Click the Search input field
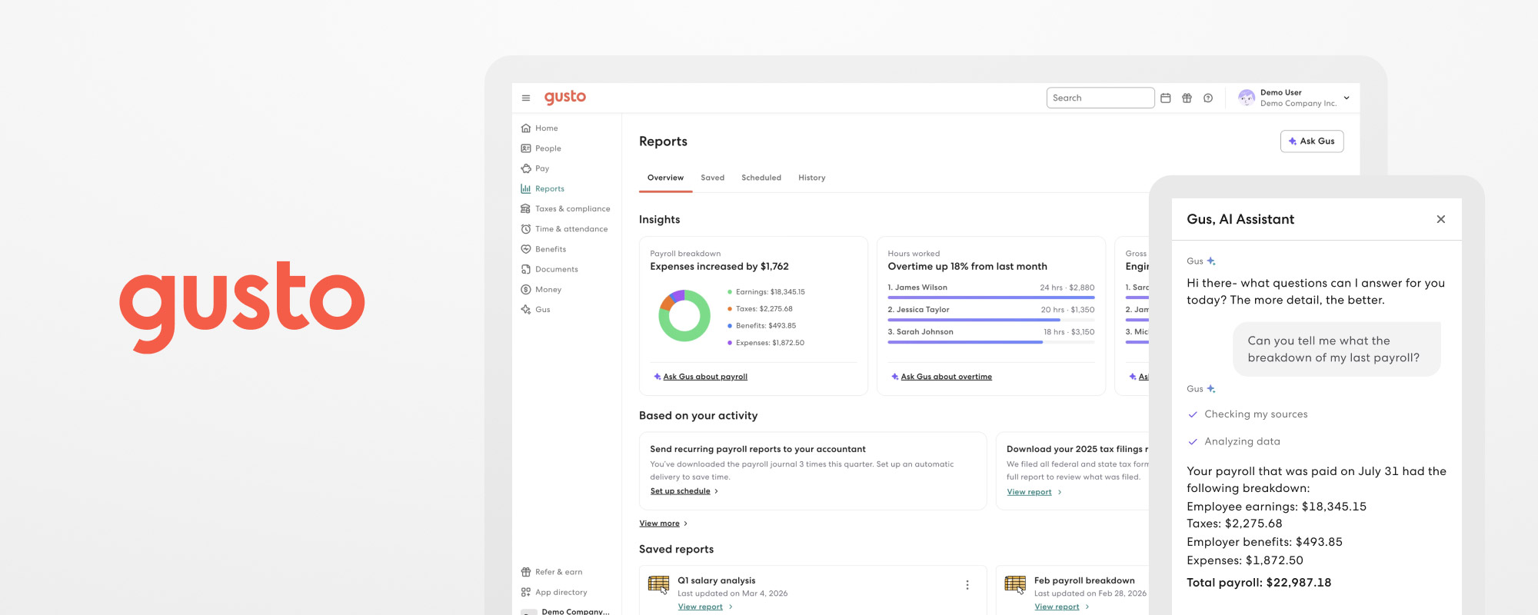1538x615 pixels. click(x=1100, y=98)
